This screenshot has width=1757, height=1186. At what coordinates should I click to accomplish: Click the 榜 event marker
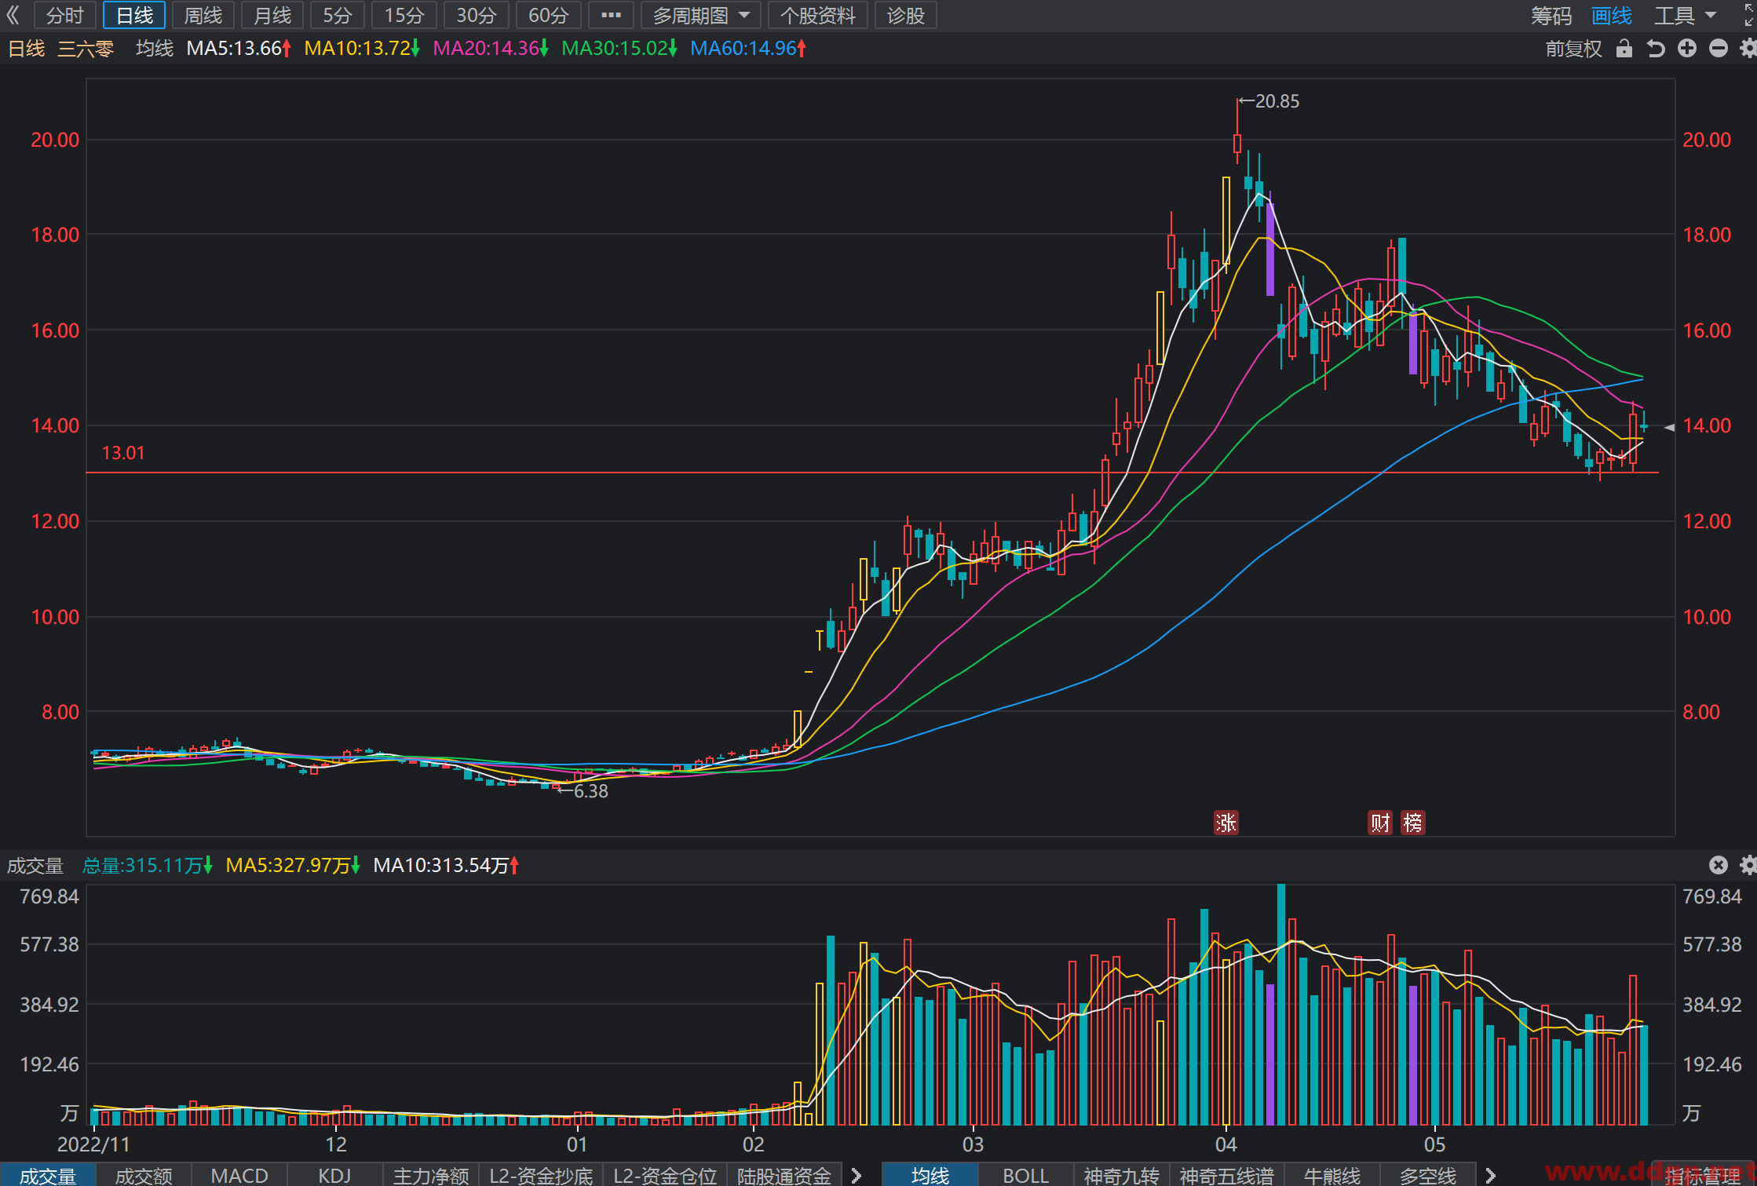click(x=1412, y=823)
